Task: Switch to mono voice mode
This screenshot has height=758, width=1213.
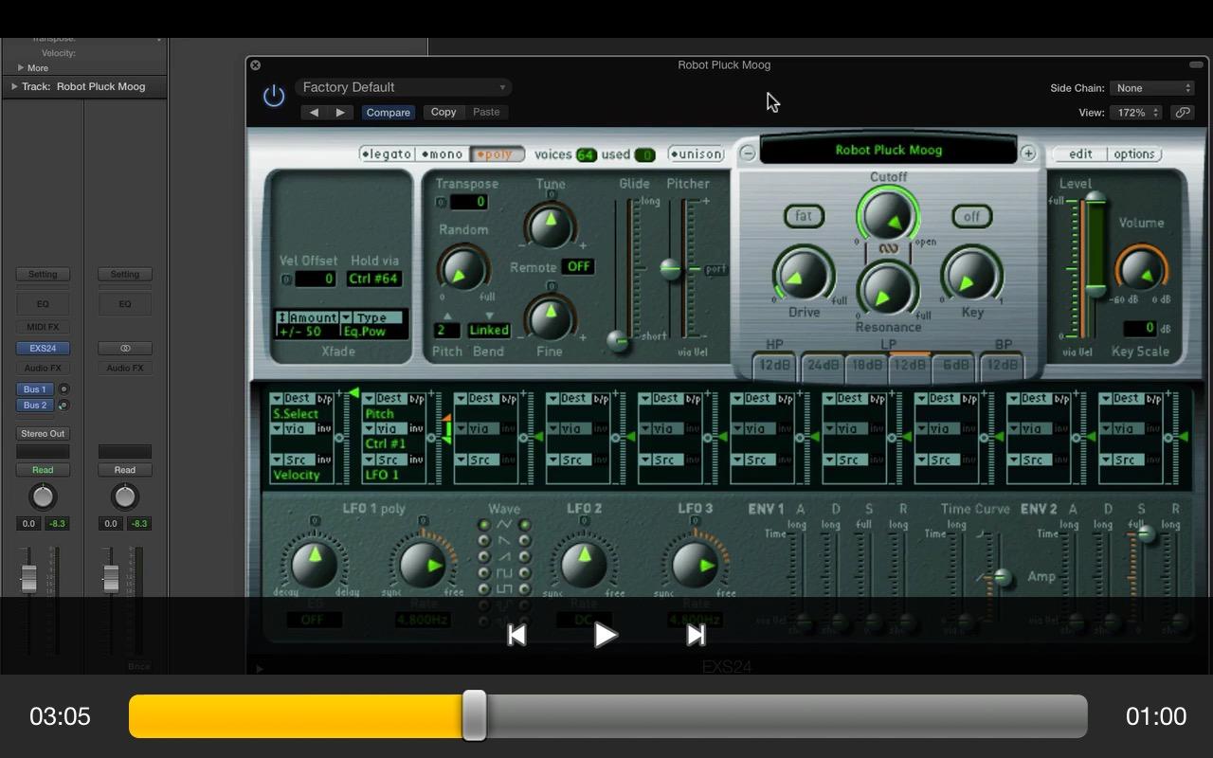Action: (x=443, y=154)
